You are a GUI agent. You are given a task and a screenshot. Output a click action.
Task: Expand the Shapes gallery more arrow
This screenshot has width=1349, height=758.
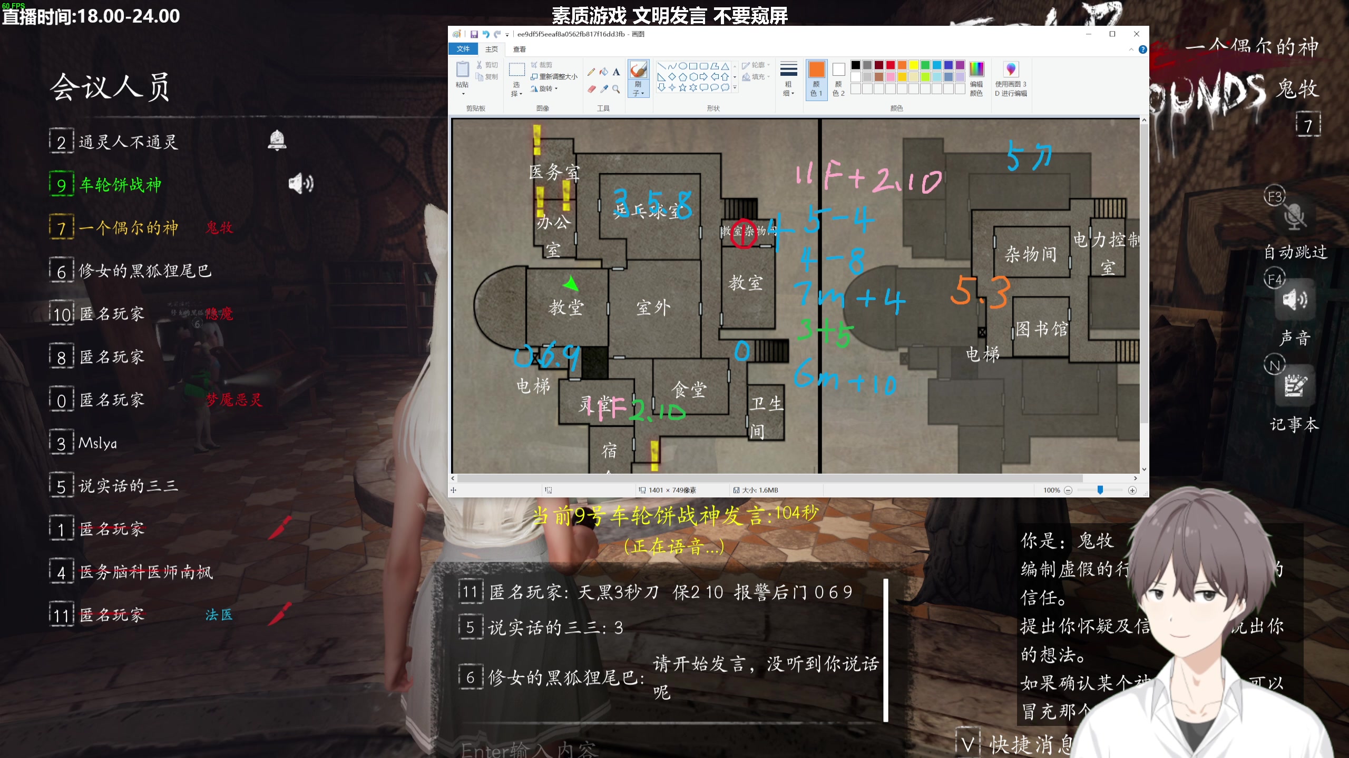[x=735, y=88]
